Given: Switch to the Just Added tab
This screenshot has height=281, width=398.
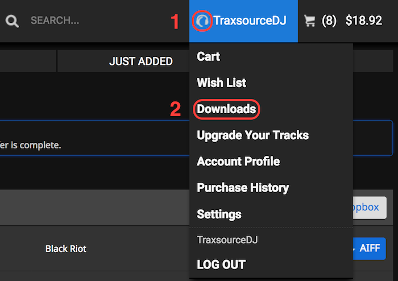Looking at the screenshot, I should click(140, 61).
